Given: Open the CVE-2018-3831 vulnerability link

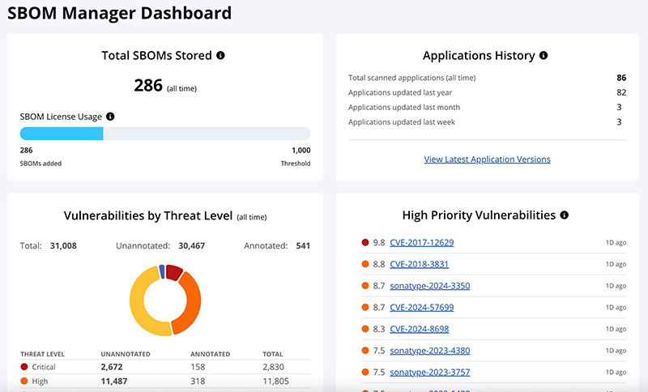Looking at the screenshot, I should [419, 264].
